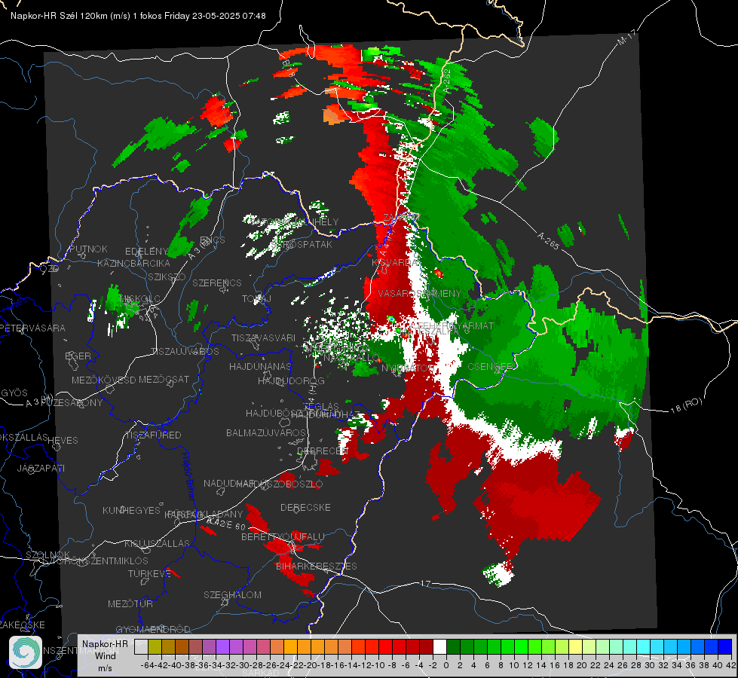Click the SZERENCS town label
The height and width of the screenshot is (678, 738).
(x=217, y=282)
